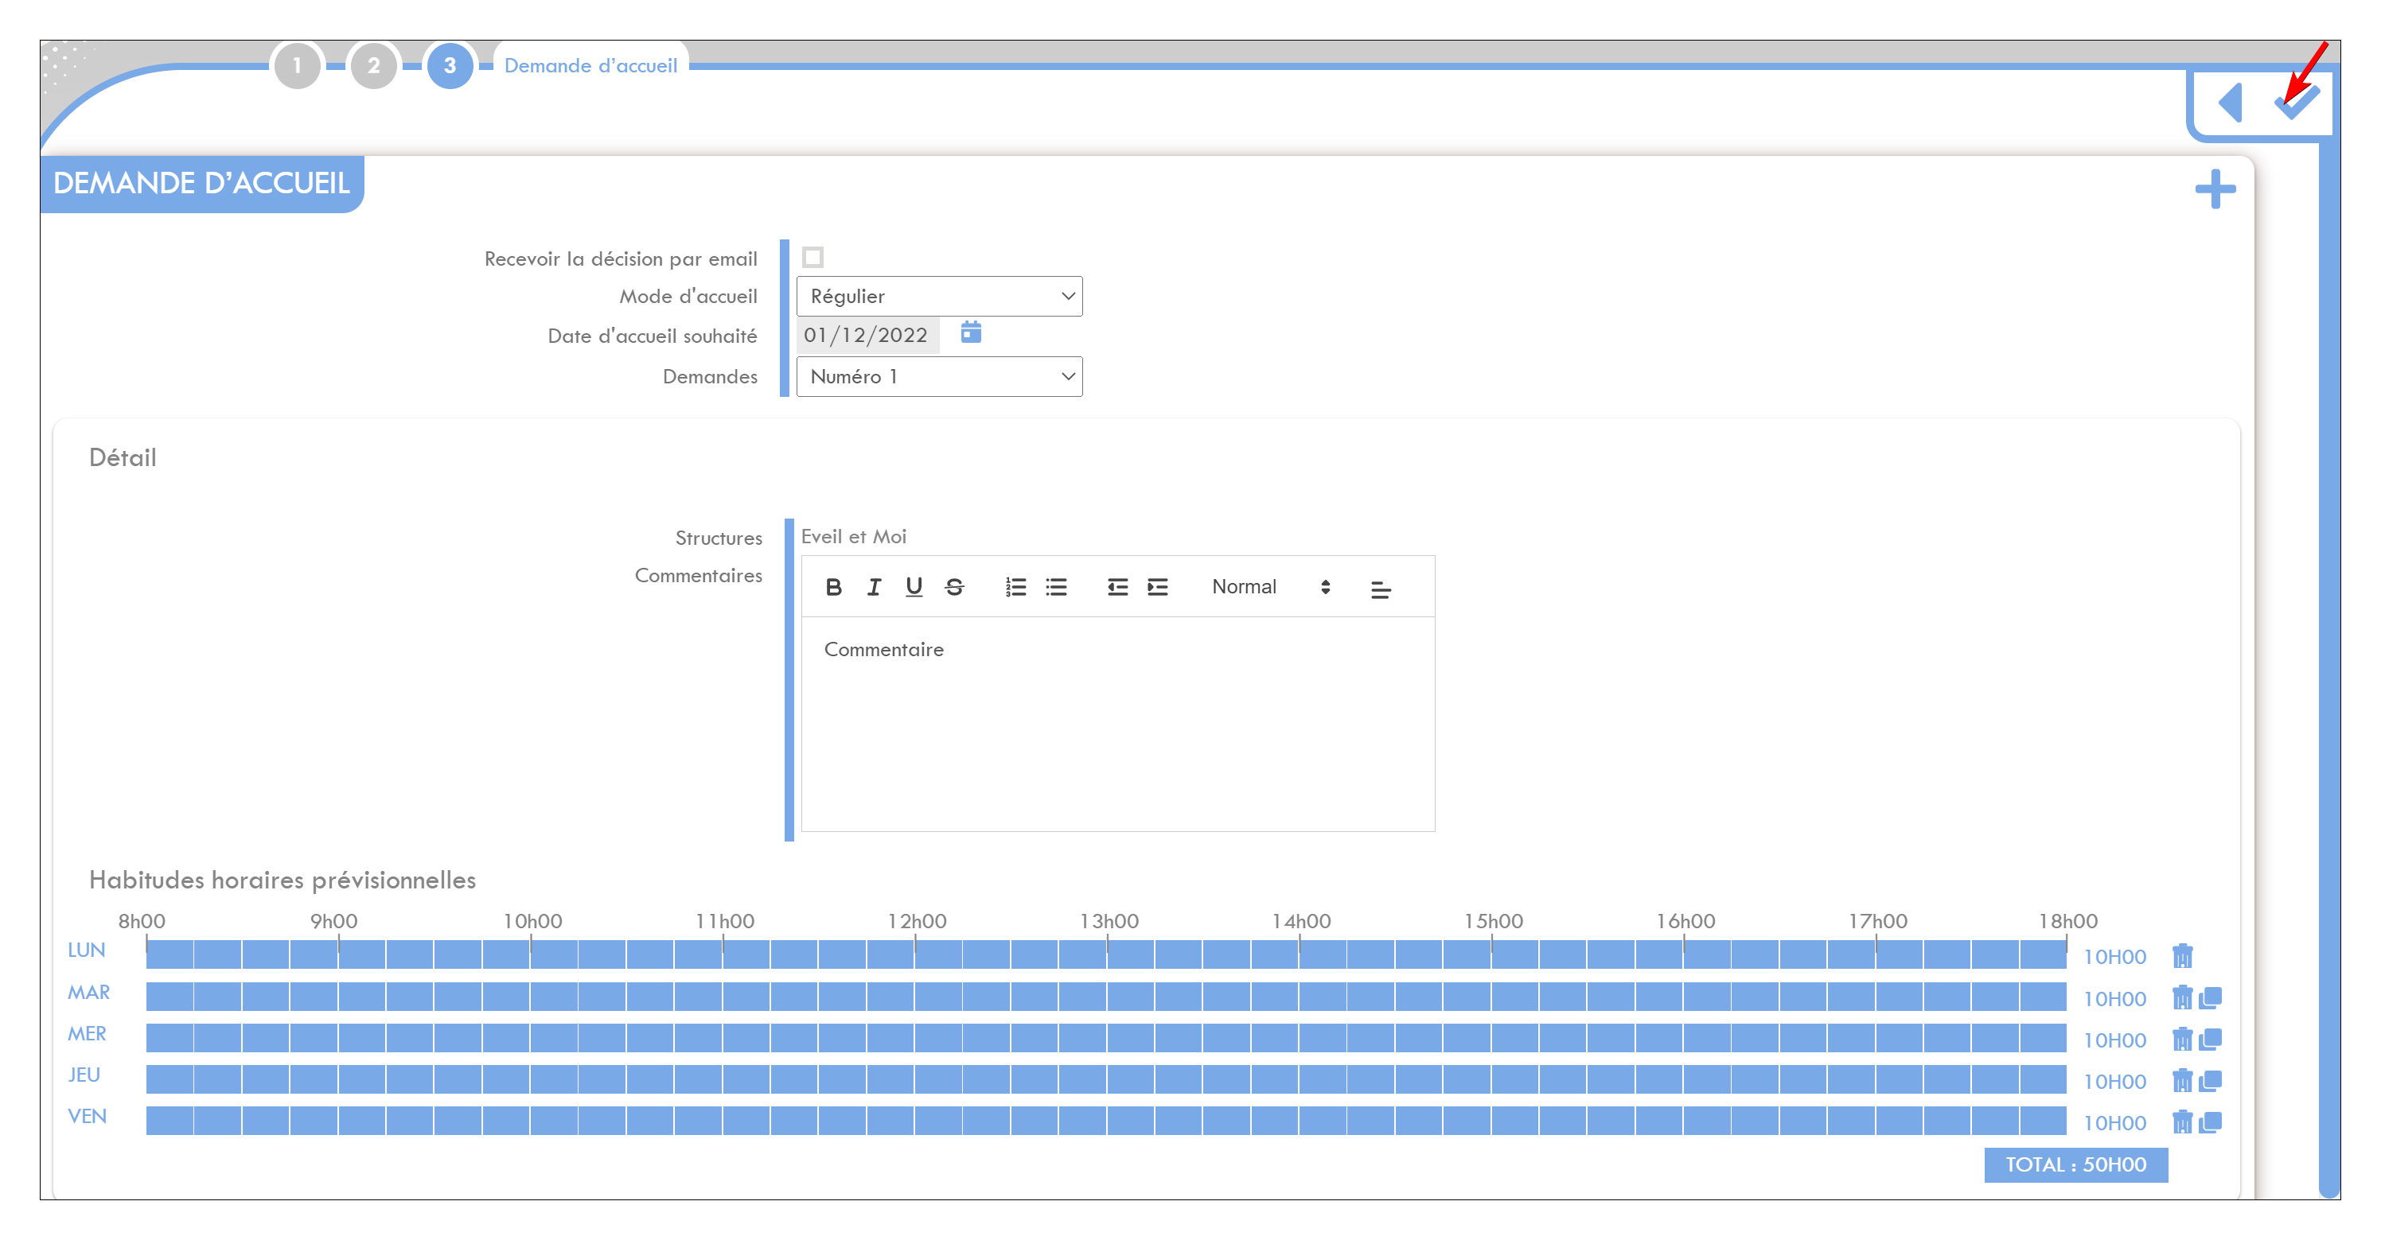
Task: Delete the LUN schedule row
Action: tap(2182, 954)
